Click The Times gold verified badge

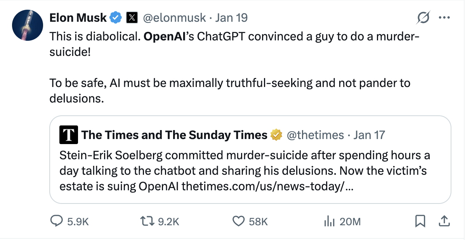(x=276, y=135)
